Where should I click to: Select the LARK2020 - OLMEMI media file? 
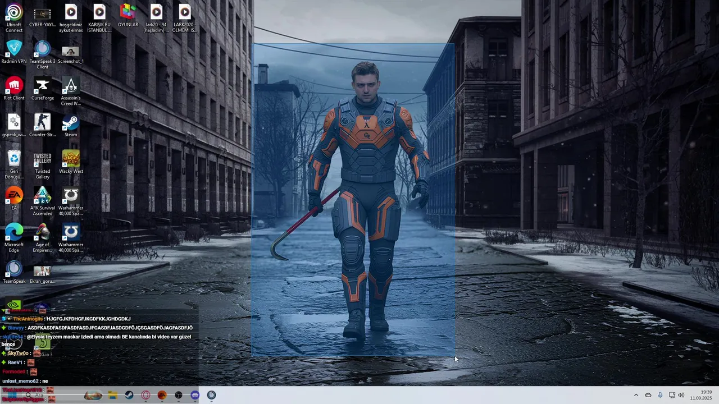185,19
